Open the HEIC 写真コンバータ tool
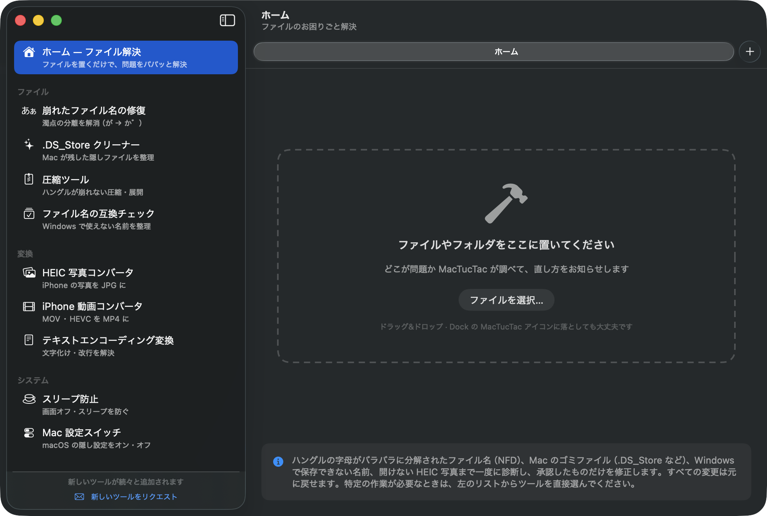 tap(126, 278)
